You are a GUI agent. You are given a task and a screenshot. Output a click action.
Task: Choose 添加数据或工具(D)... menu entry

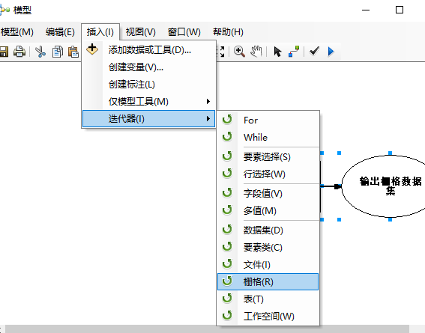(148, 50)
